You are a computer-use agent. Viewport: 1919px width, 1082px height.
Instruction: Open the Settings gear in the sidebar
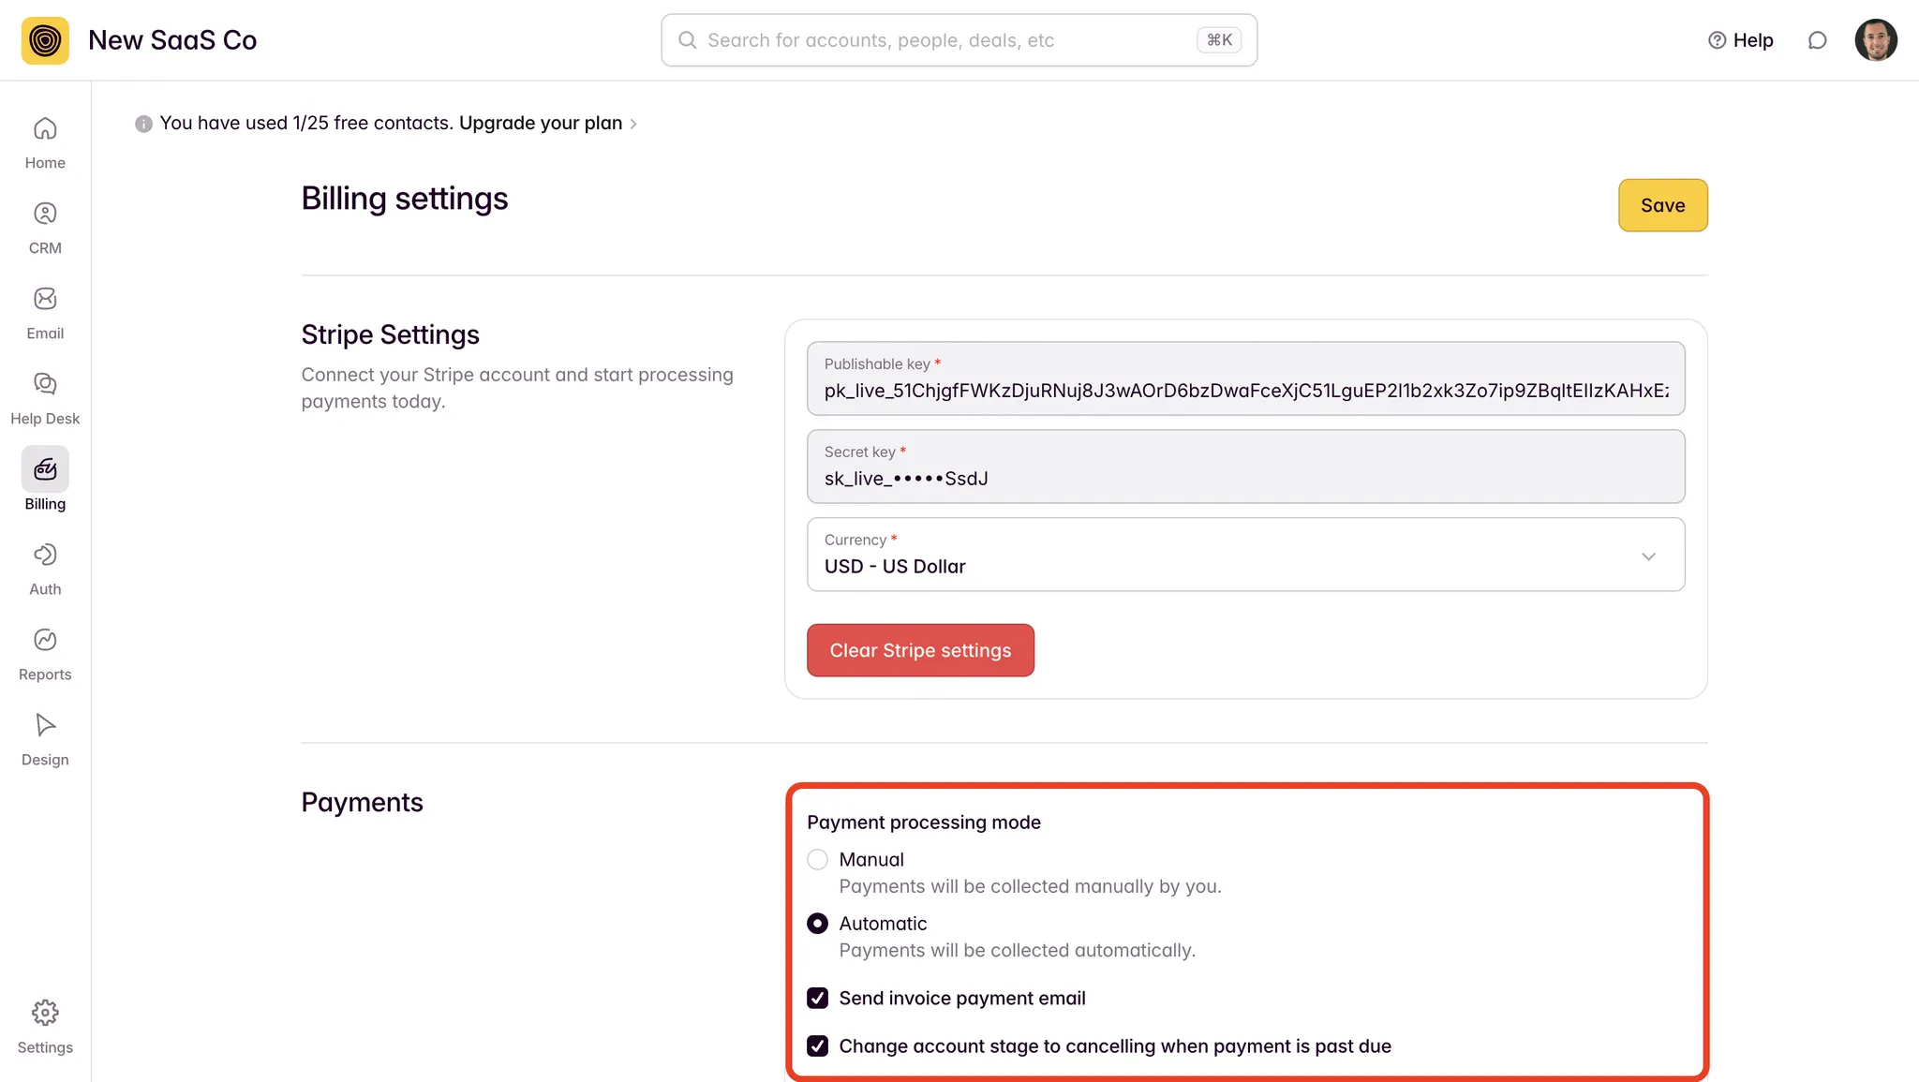click(x=45, y=1014)
